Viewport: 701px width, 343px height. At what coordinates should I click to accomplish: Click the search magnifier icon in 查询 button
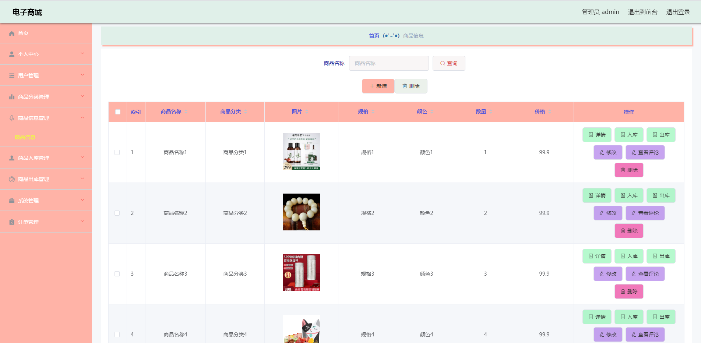[x=443, y=63]
